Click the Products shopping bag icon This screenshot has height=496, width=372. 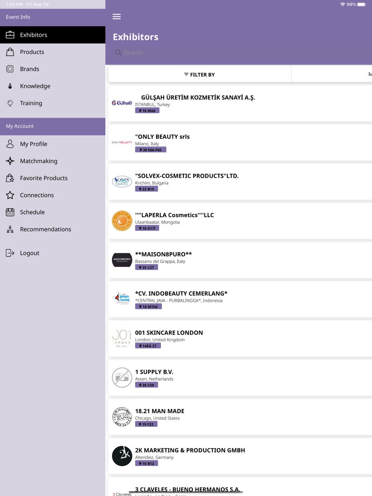click(10, 52)
